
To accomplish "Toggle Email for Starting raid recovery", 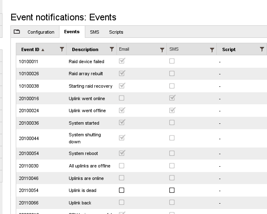I will point(122,86).
